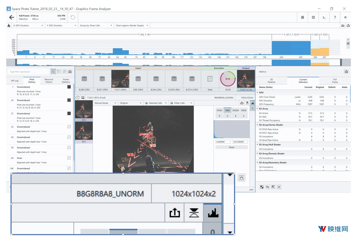
Task: Go back using the left arrow icon
Action: click(11, 17)
